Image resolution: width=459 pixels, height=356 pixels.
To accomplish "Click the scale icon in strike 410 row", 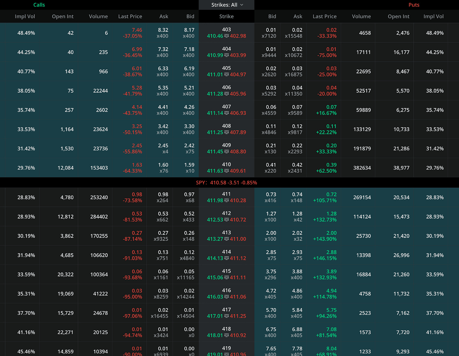I will pyautogui.click(x=226, y=171).
